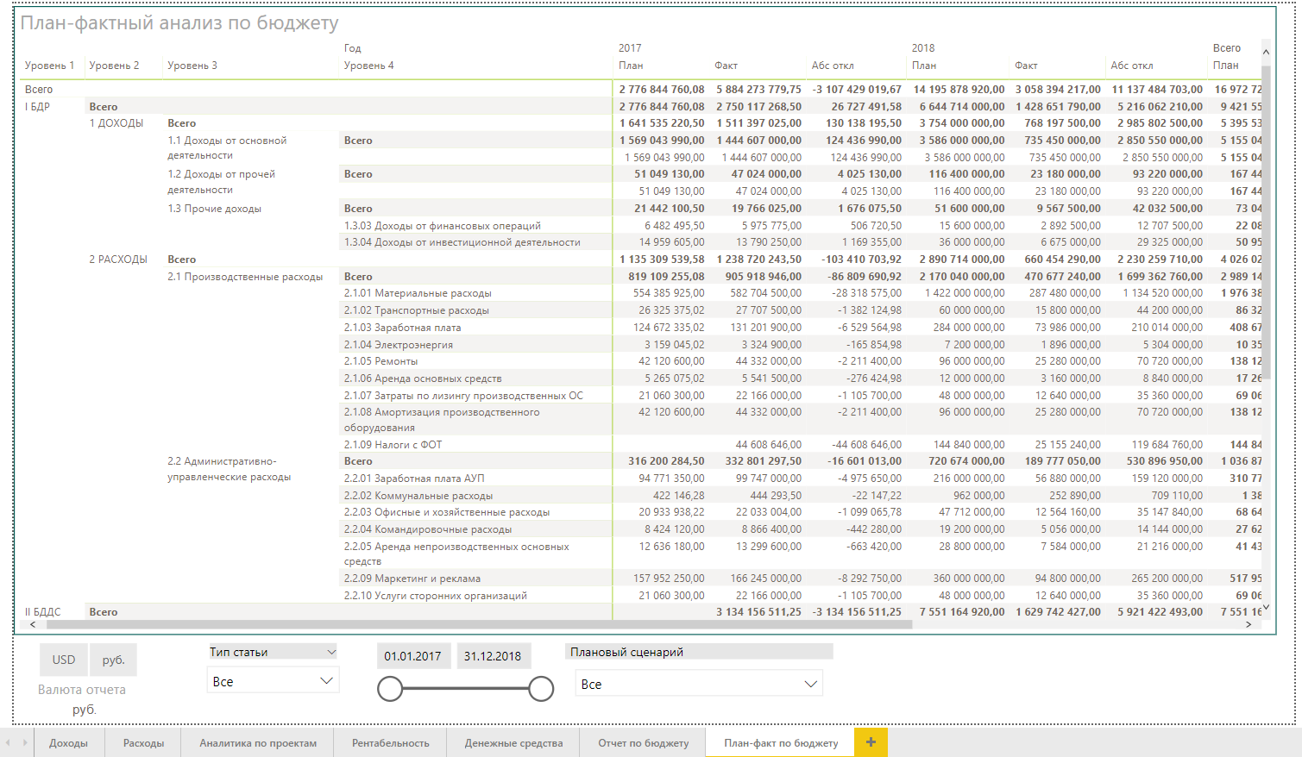Image resolution: width=1302 pixels, height=757 pixels.
Task: Click the table's scroll right arrow
Action: point(1249,624)
